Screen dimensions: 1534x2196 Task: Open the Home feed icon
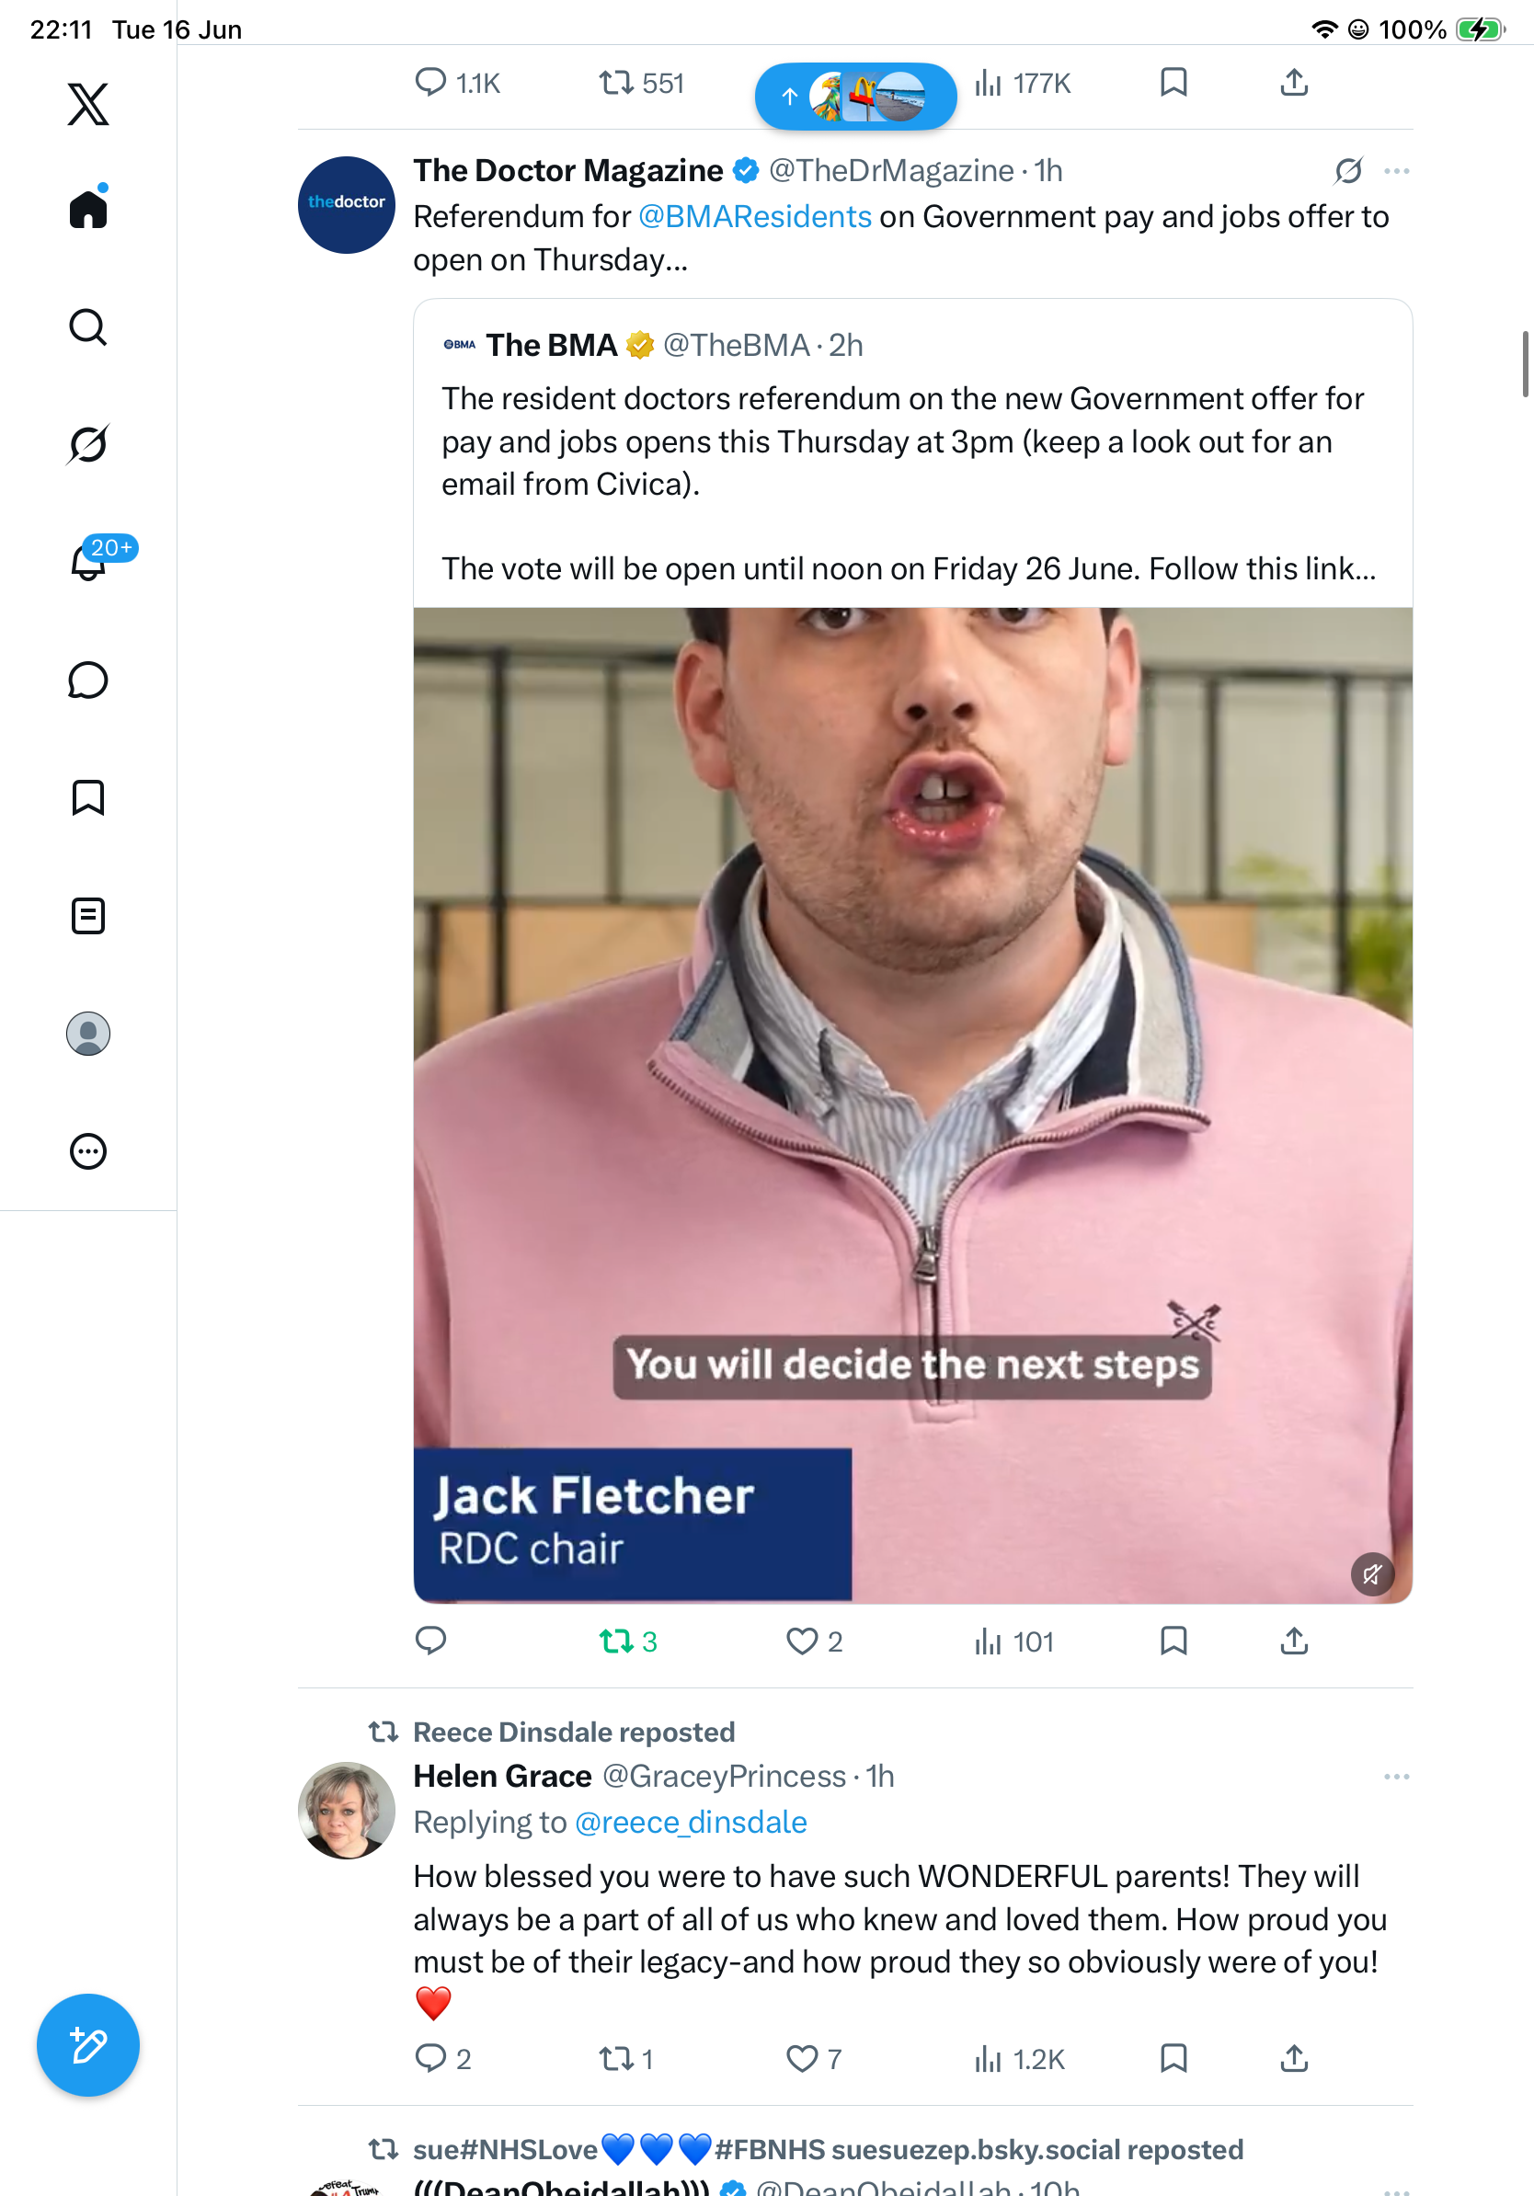[88, 209]
